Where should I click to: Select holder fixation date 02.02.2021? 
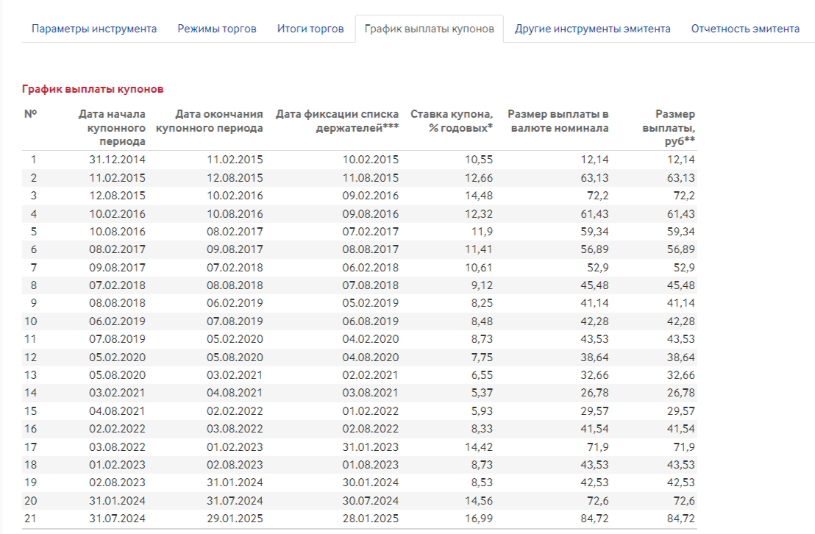coord(370,375)
